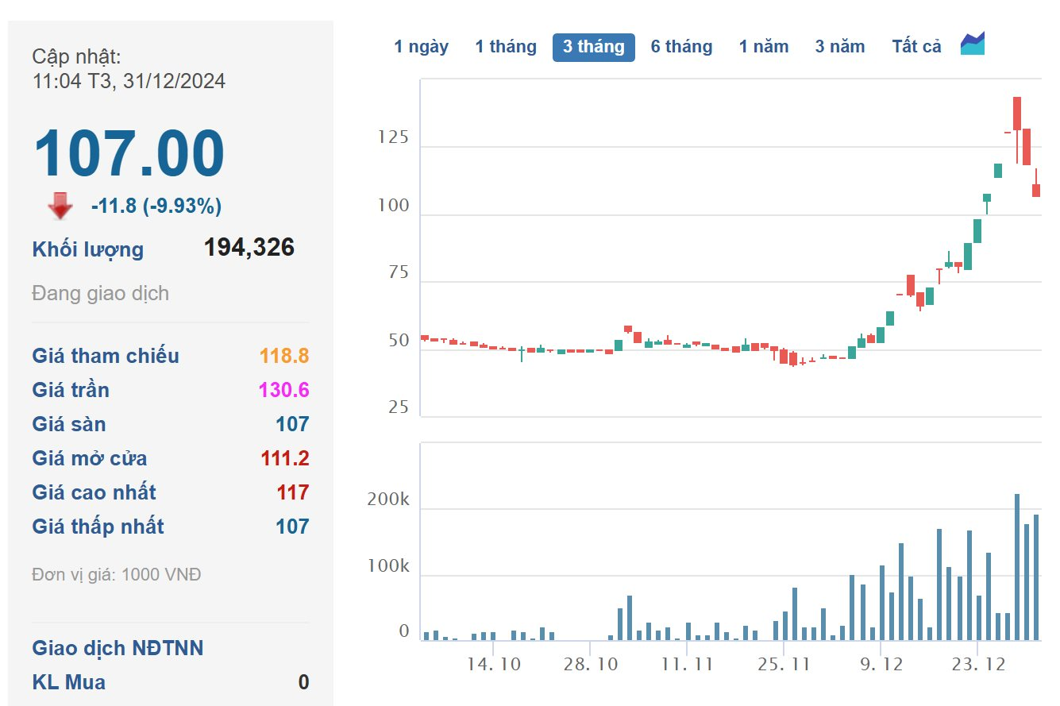This screenshot has height=706, width=1060.
Task: Click the 14.10 date axis label
Action: click(x=494, y=664)
